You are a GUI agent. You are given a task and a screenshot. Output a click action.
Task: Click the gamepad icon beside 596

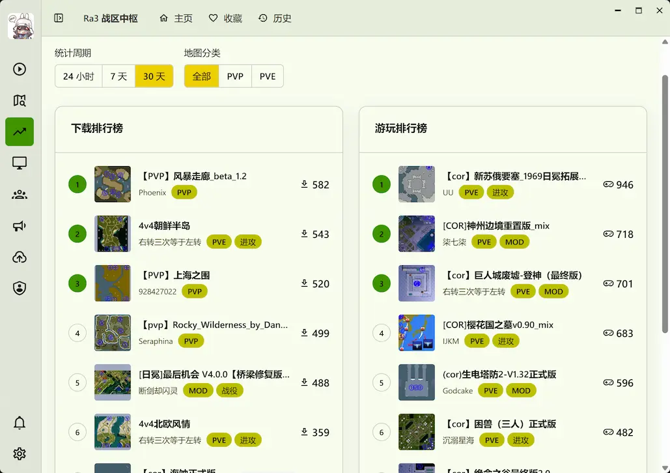(608, 382)
